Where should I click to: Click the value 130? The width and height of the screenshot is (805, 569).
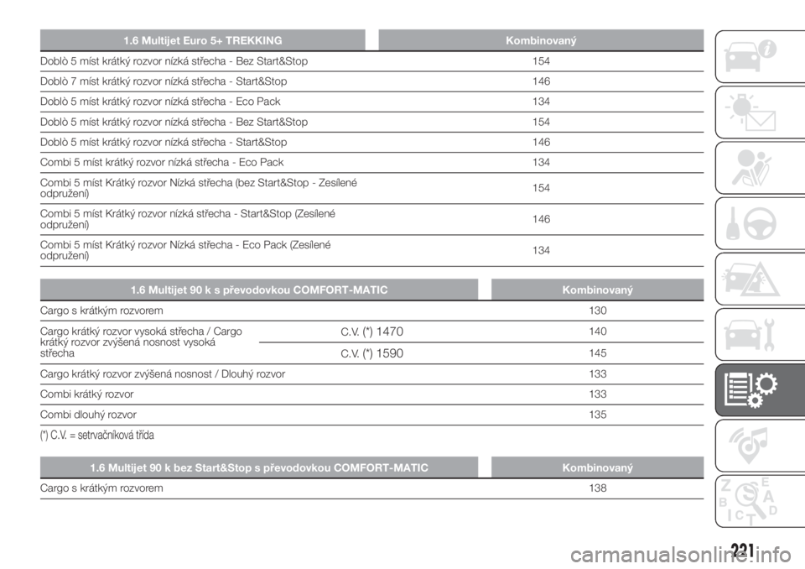pos(598,311)
